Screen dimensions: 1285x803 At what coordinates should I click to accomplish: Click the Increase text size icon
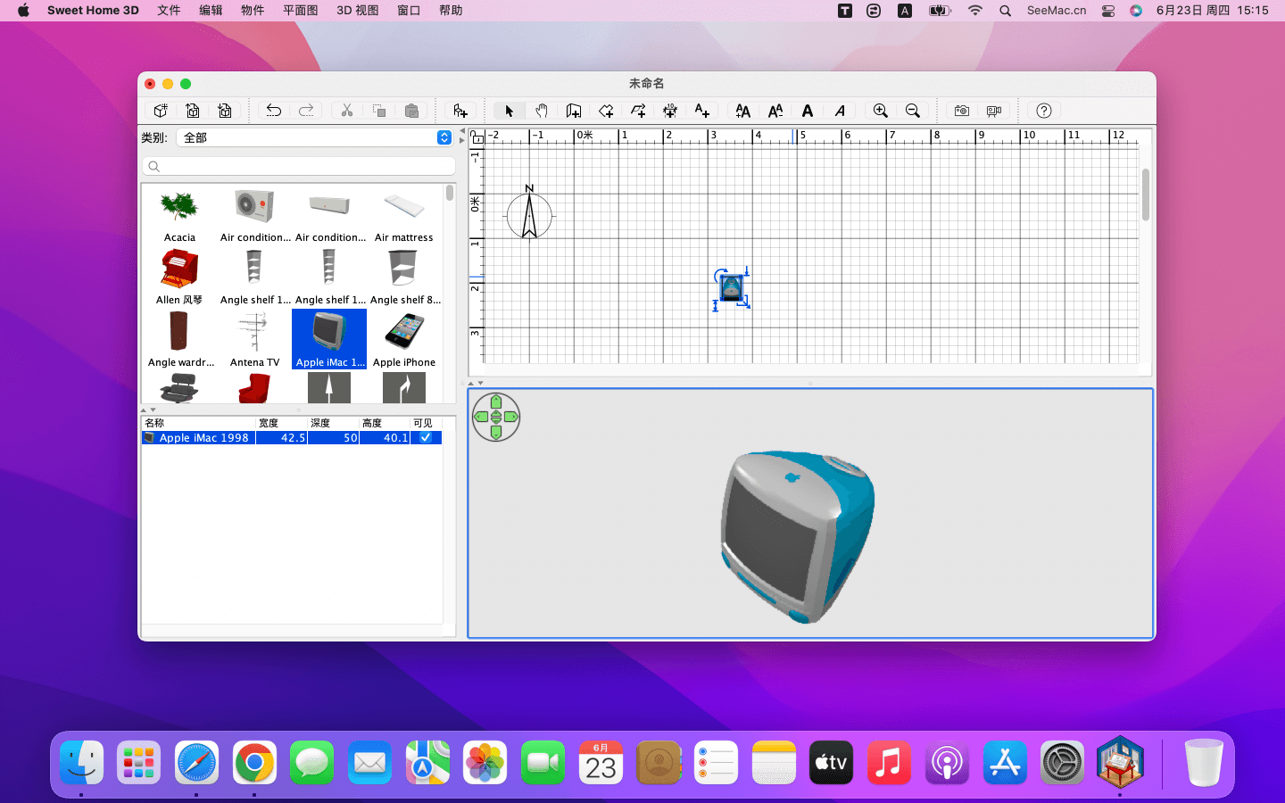click(743, 111)
